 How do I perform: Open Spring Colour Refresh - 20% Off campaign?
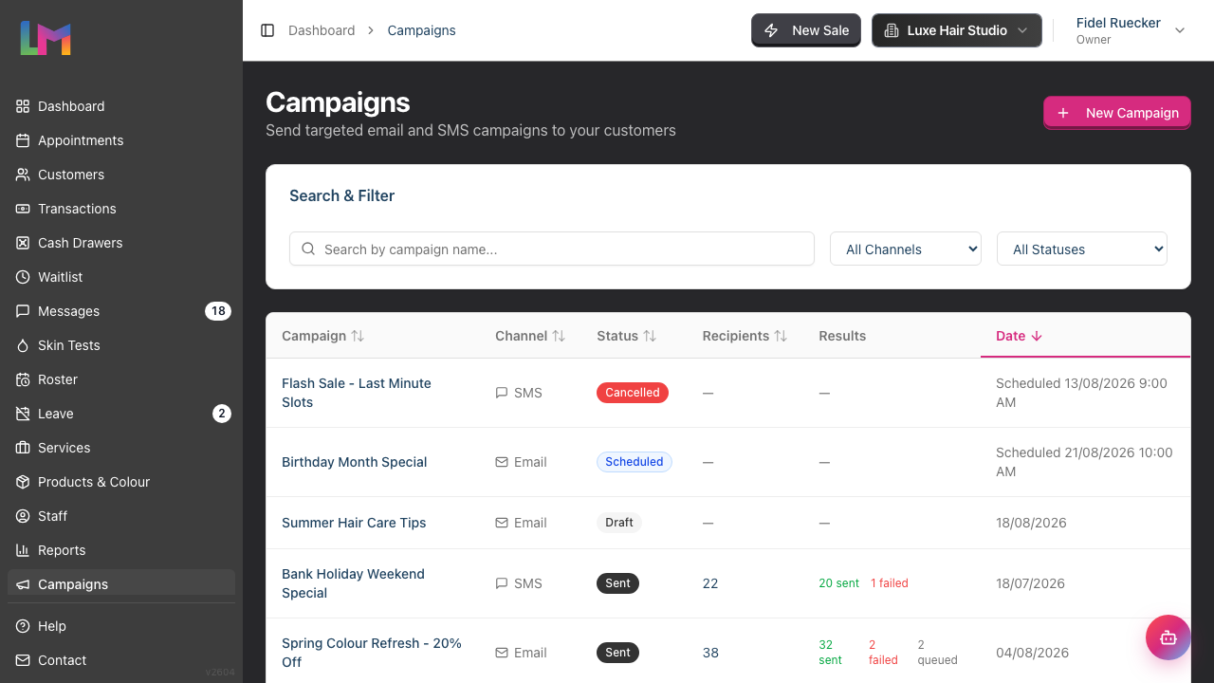[x=372, y=653]
